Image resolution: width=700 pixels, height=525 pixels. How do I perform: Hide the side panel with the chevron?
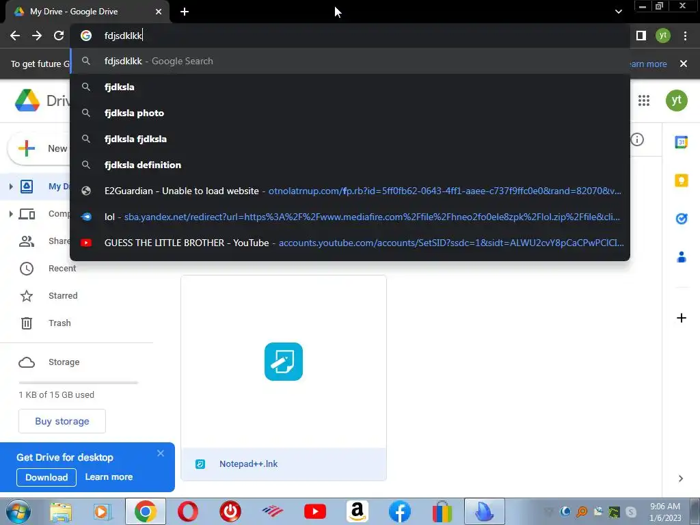[681, 479]
